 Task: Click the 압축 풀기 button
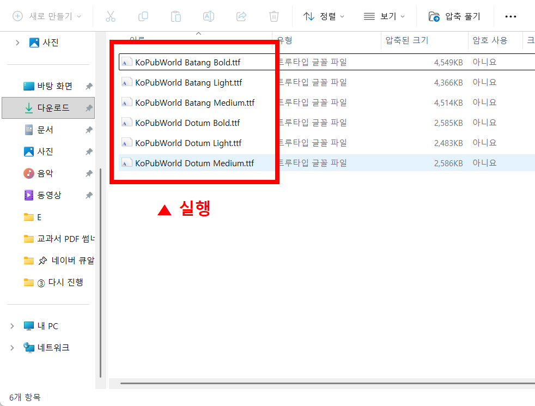pyautogui.click(x=454, y=16)
